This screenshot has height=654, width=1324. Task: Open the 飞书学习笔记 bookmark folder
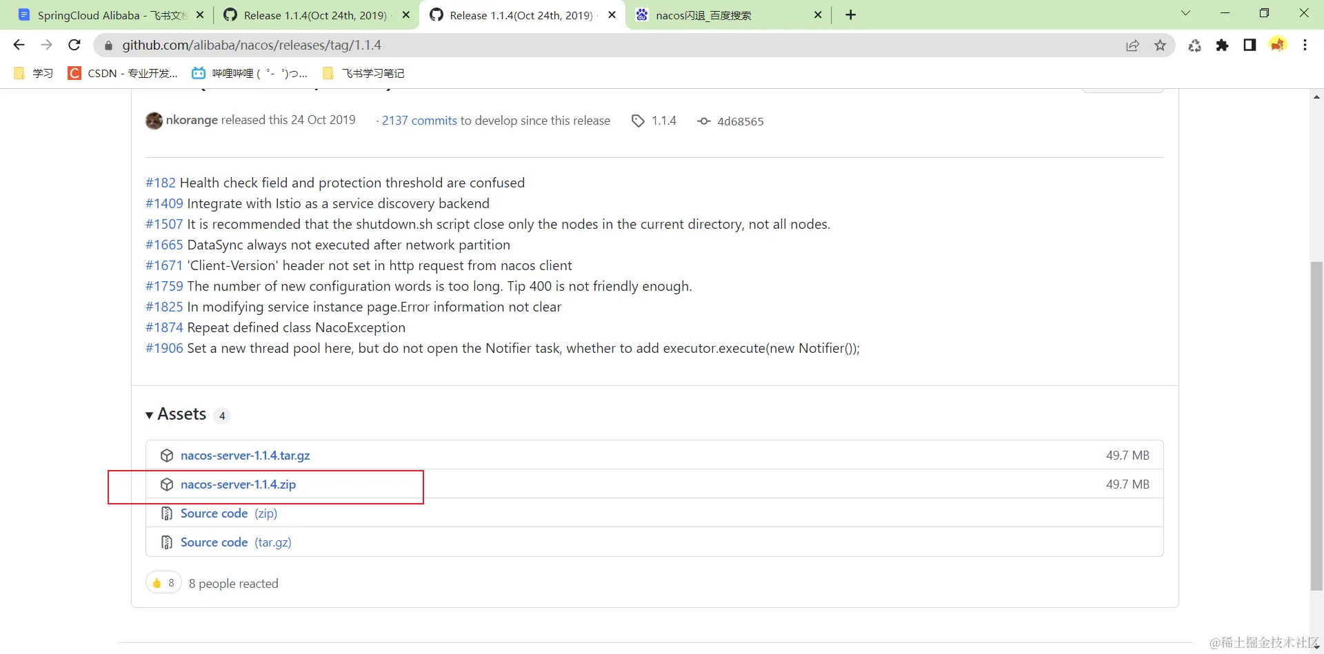click(x=363, y=73)
